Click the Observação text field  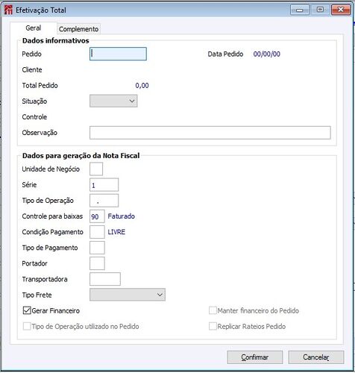coord(210,133)
